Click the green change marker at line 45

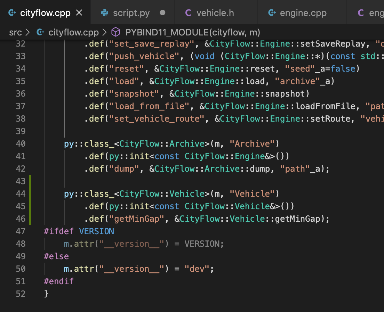[x=30, y=206]
